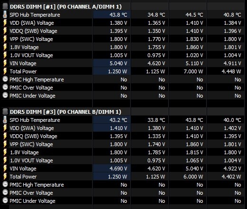This screenshot has height=209, width=247.
Task: Select DIMM #1 PMIC Over Voltage label
Action: (x=31, y=88)
